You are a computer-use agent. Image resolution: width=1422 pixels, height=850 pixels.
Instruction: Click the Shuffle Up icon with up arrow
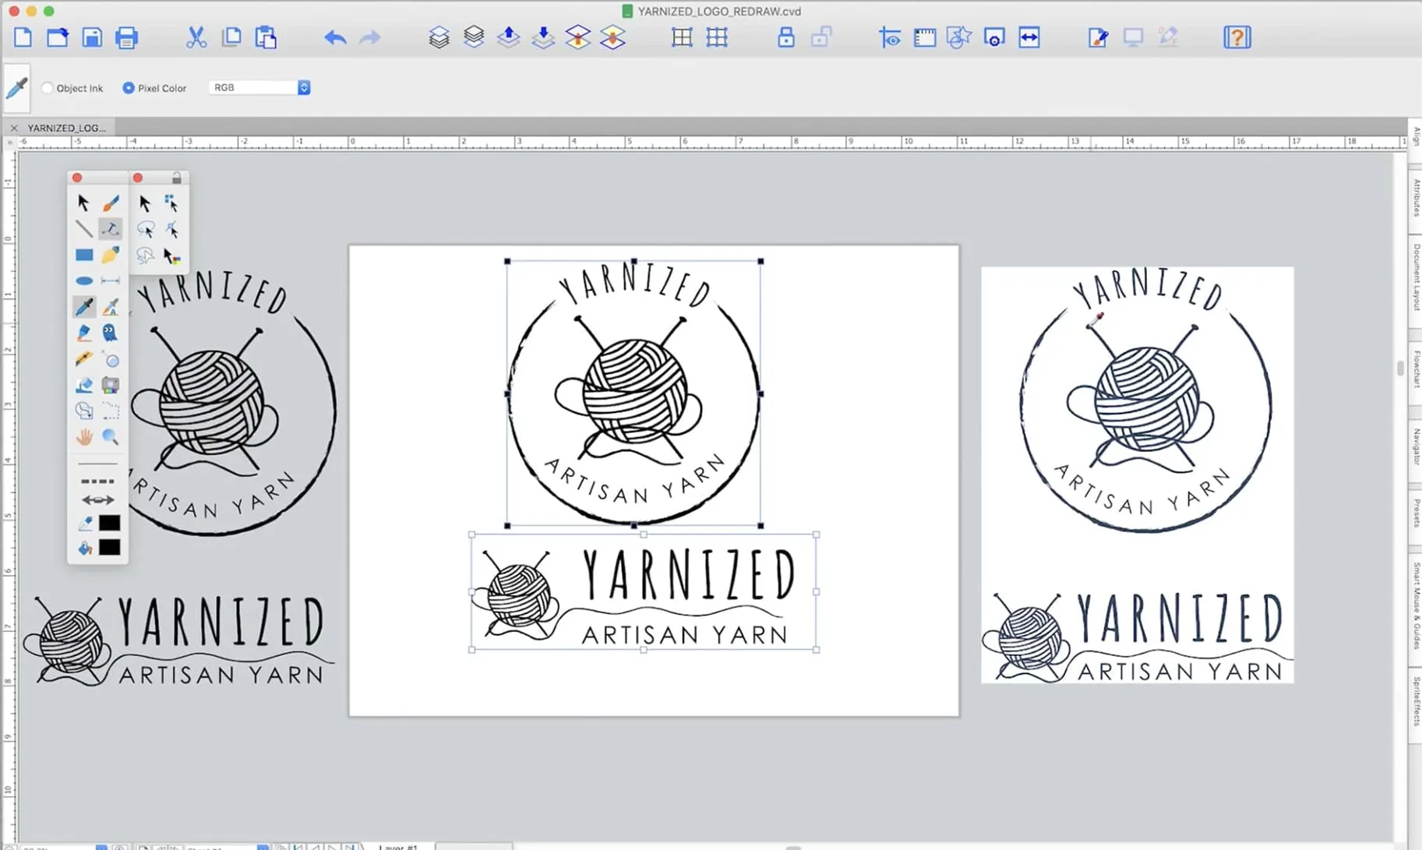[508, 37]
